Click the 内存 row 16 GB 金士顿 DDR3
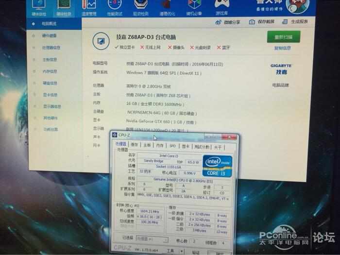 coord(155,104)
